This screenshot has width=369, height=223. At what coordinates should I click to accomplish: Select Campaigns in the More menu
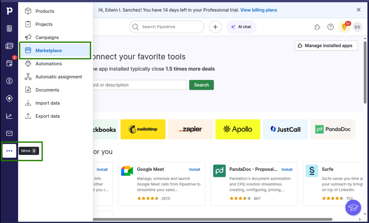[x=55, y=37]
